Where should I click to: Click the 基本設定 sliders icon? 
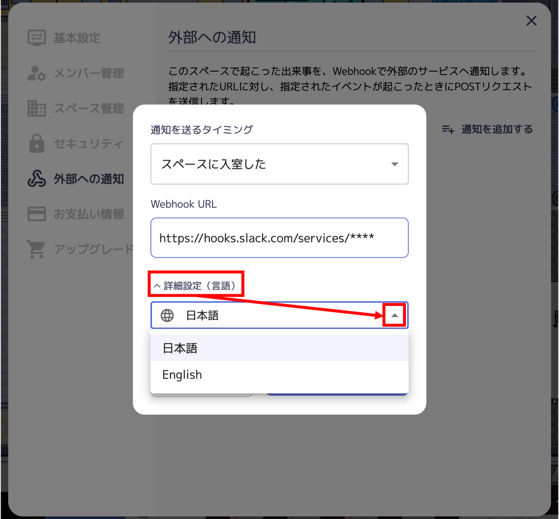tap(37, 37)
